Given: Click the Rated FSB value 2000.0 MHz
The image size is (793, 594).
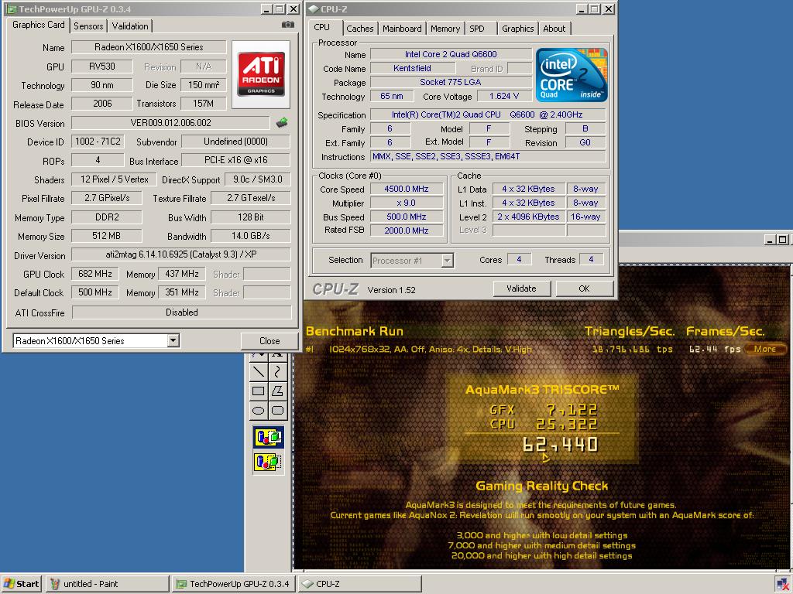Looking at the screenshot, I should click(x=407, y=230).
